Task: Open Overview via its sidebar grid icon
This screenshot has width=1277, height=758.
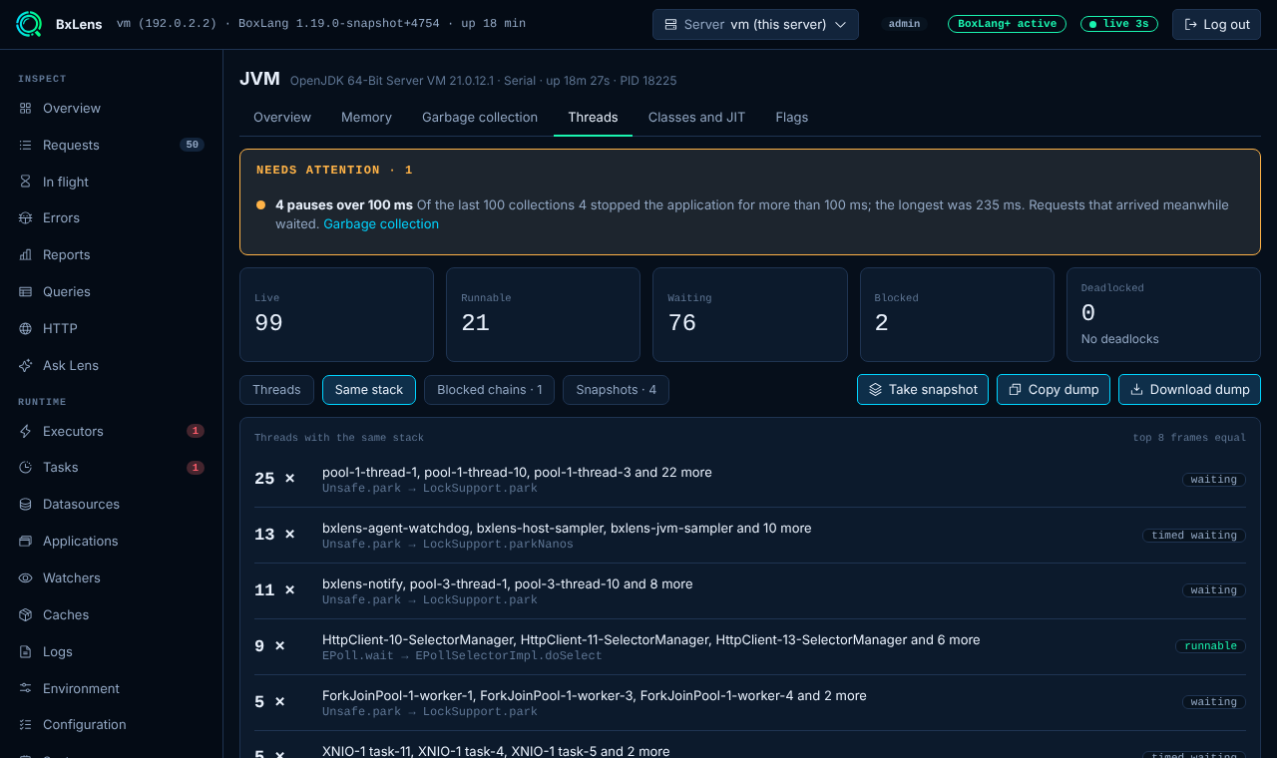Action: coord(25,108)
